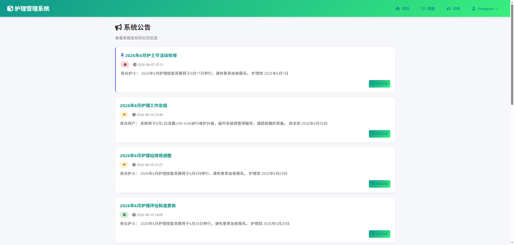The width and height of the screenshot is (514, 245).
Task: Click the notice text mentioning 6月30日举行
Action: pos(205,224)
